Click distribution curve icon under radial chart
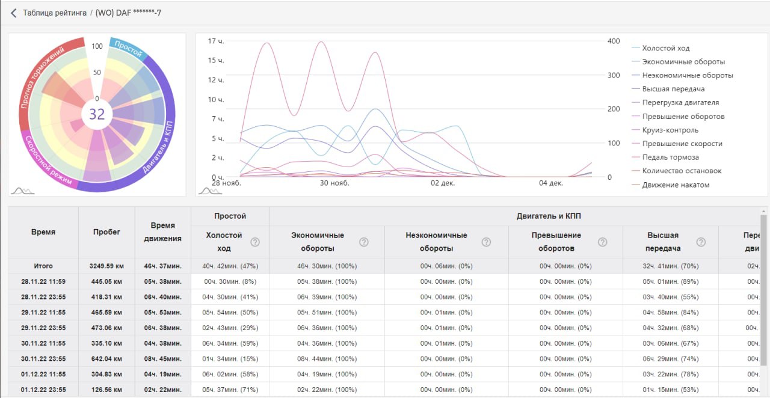770x398 pixels. pyautogui.click(x=22, y=190)
